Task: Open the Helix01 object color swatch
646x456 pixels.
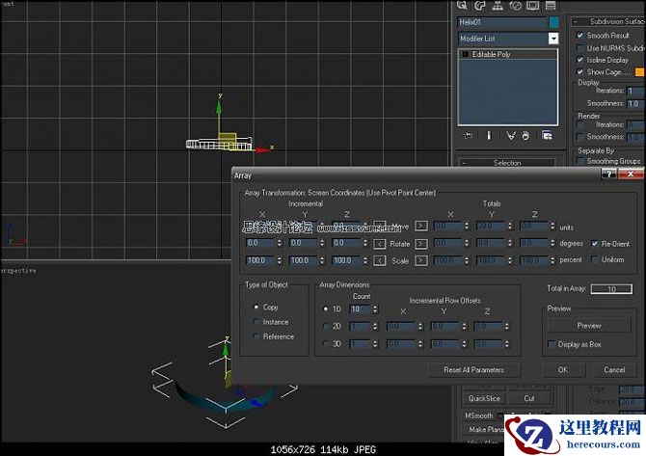Action: [554, 22]
